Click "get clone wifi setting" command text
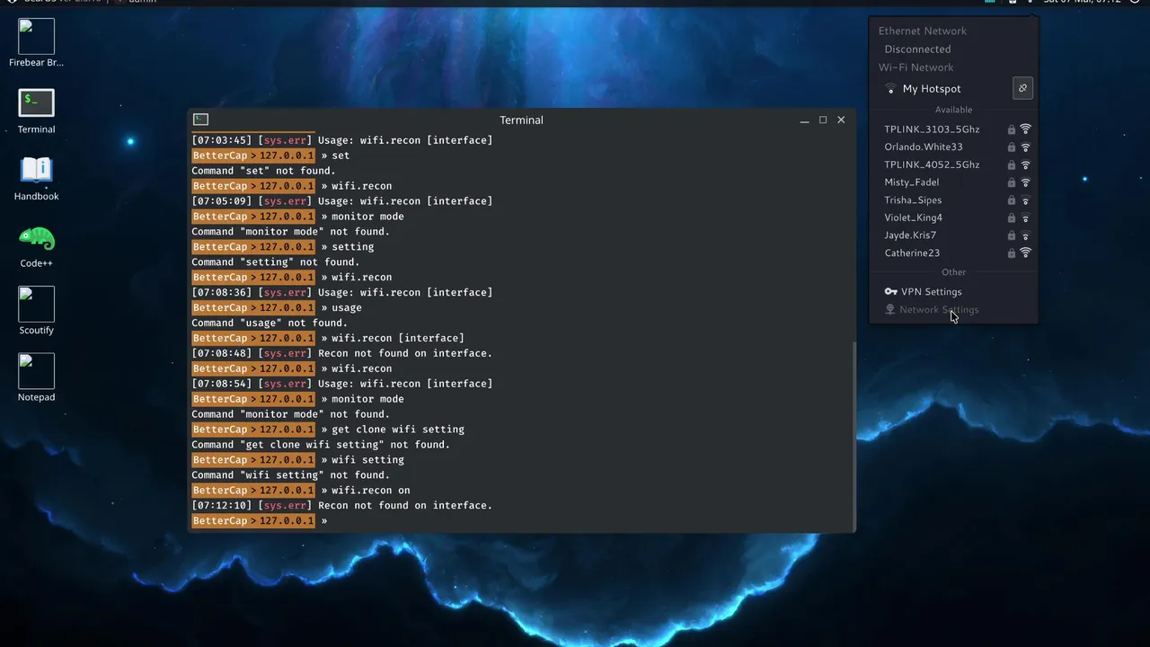Viewport: 1150px width, 647px height. (x=398, y=430)
